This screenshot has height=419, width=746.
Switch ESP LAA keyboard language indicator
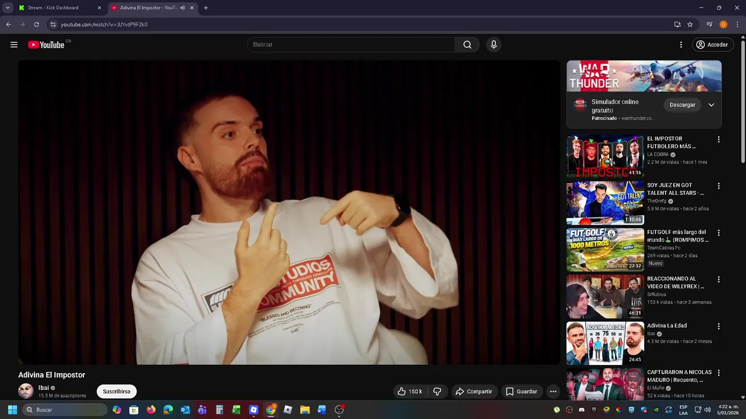point(684,410)
